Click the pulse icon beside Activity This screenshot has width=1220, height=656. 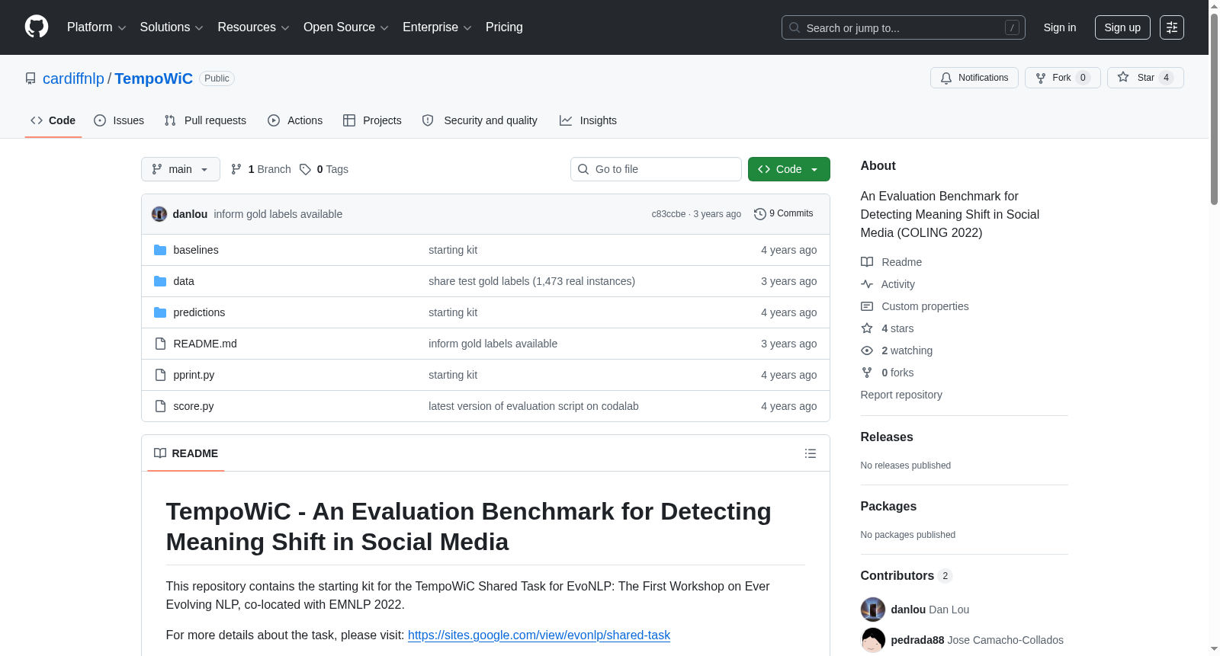click(867, 284)
